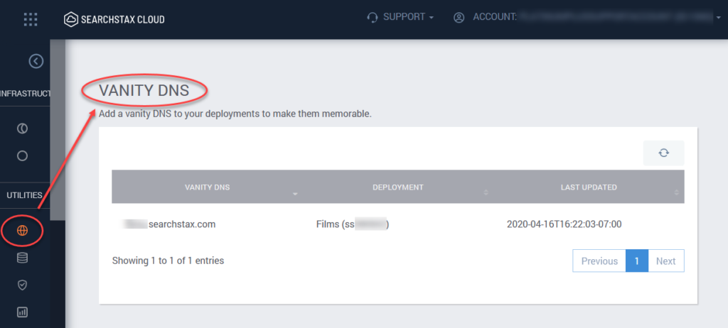The width and height of the screenshot is (728, 328).
Task: Sort by the Deployment column
Action: (x=398, y=187)
